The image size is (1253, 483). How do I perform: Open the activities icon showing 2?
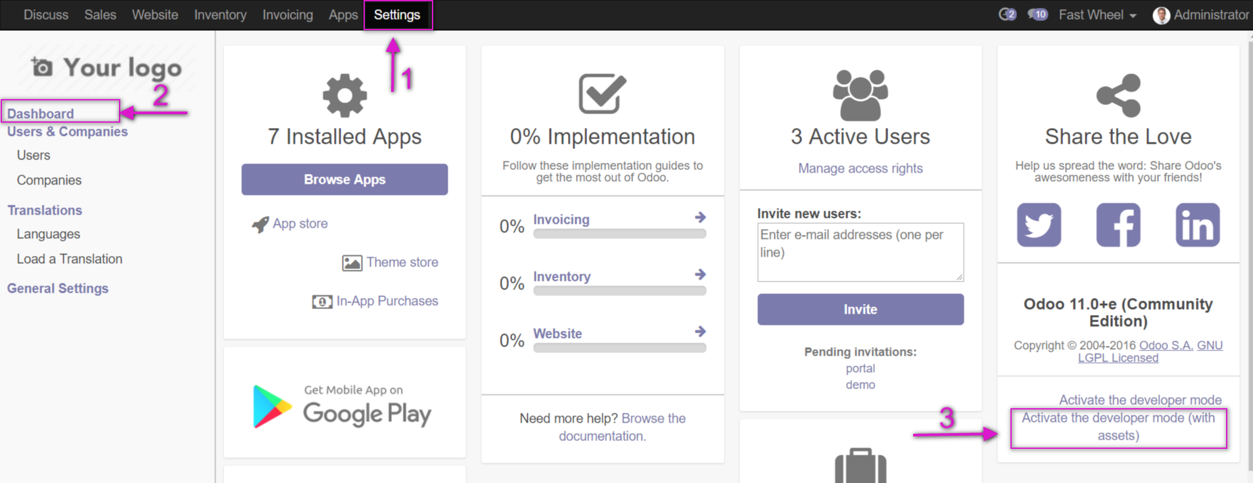click(x=1007, y=14)
